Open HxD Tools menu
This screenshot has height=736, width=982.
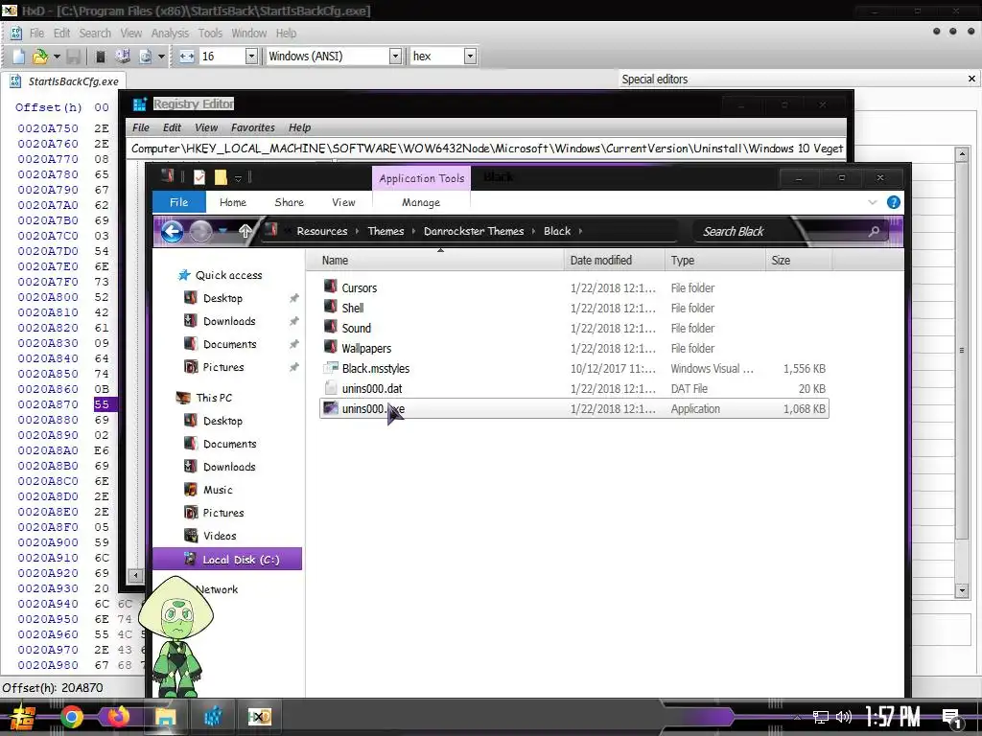(x=210, y=34)
